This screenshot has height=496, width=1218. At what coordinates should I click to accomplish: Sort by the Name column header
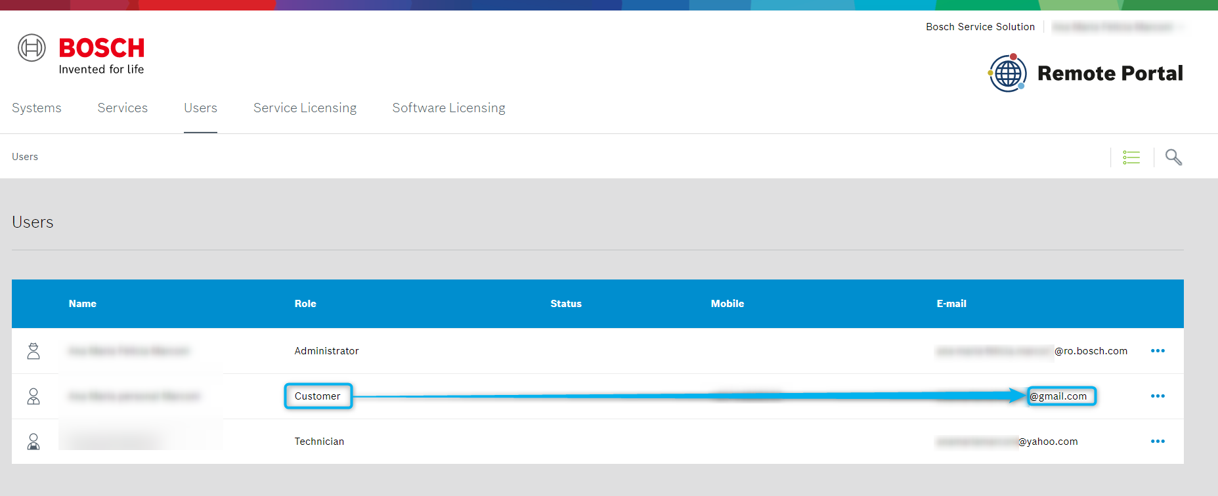(83, 304)
